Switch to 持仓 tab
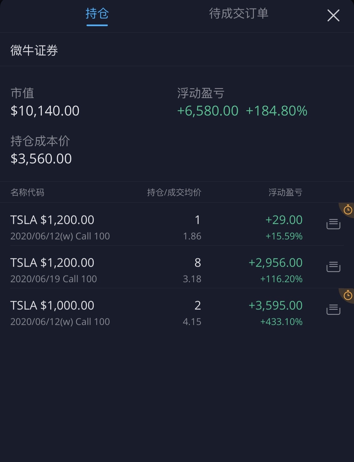This screenshot has width=354, height=462. tap(97, 14)
